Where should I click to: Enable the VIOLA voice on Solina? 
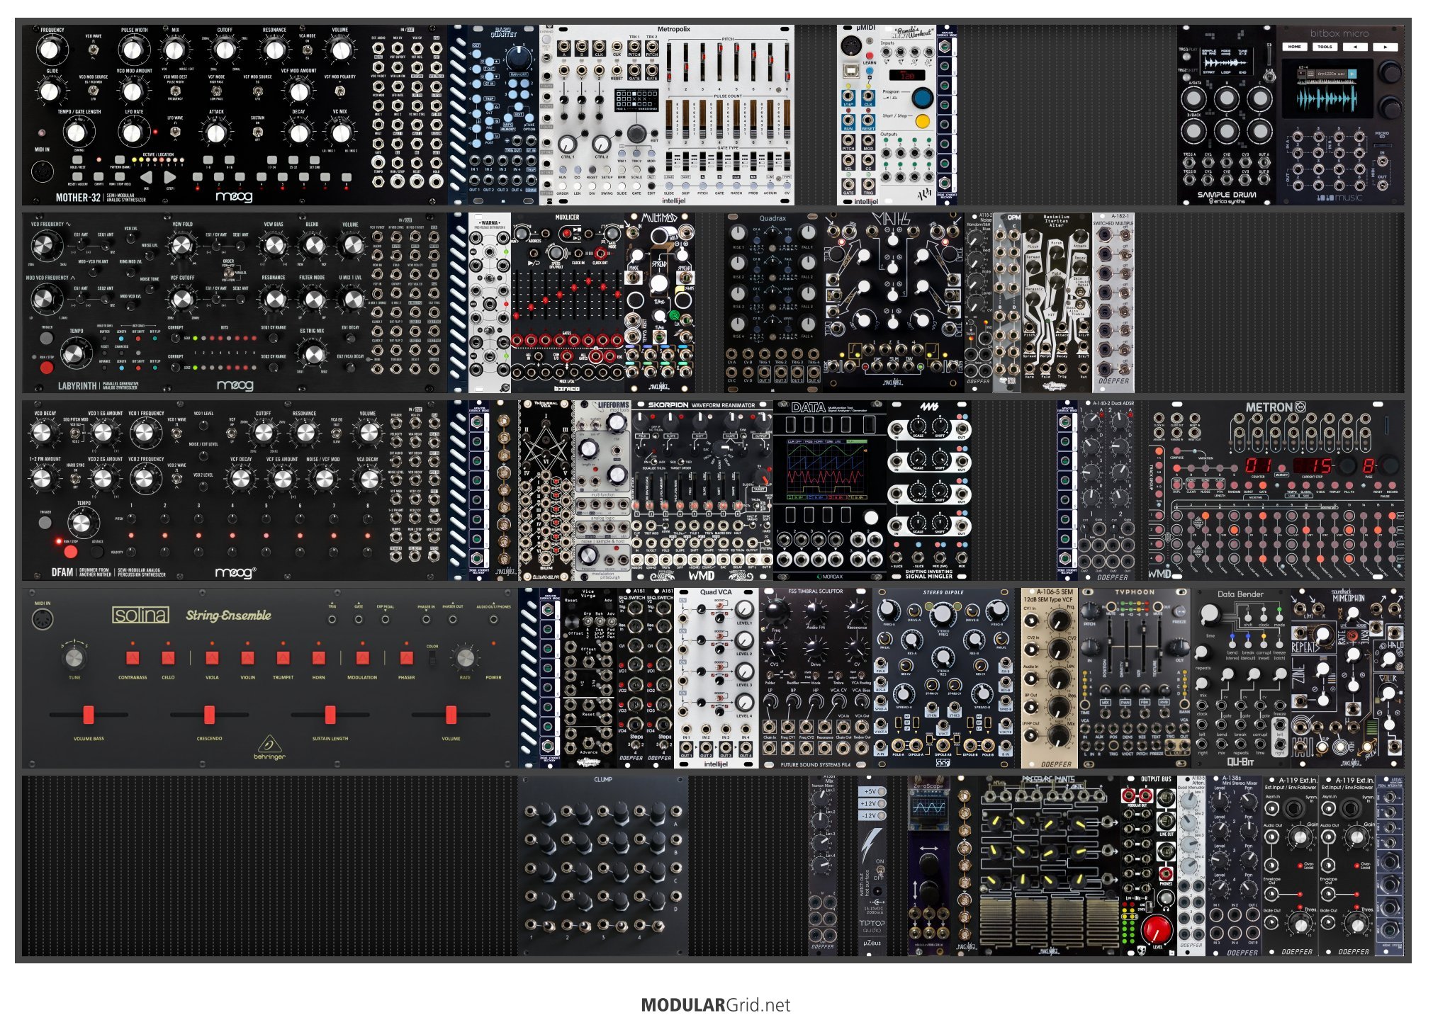(212, 658)
